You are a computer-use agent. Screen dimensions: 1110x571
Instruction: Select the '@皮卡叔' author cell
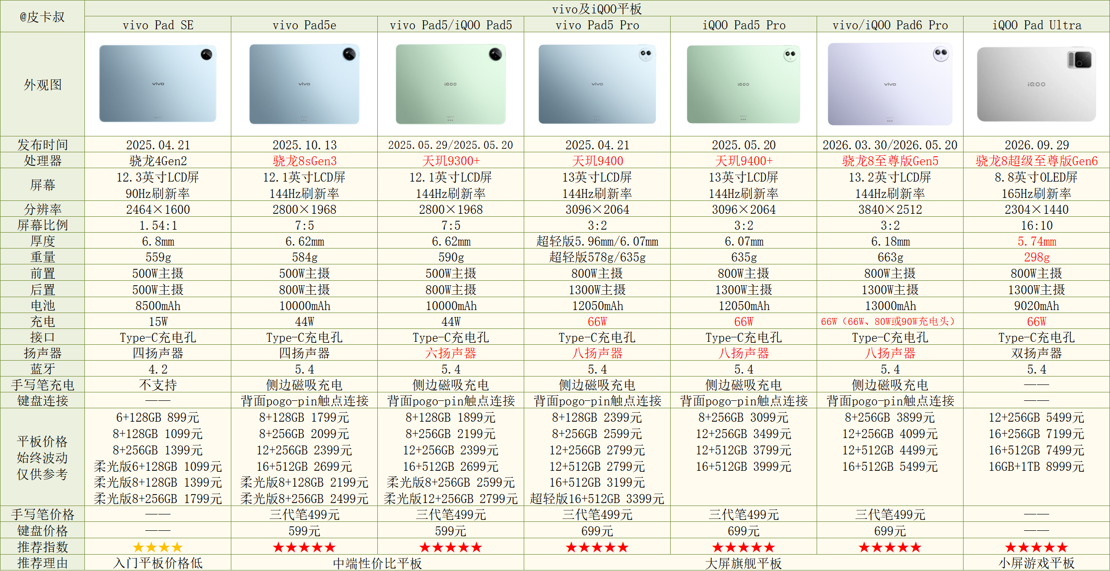point(42,16)
